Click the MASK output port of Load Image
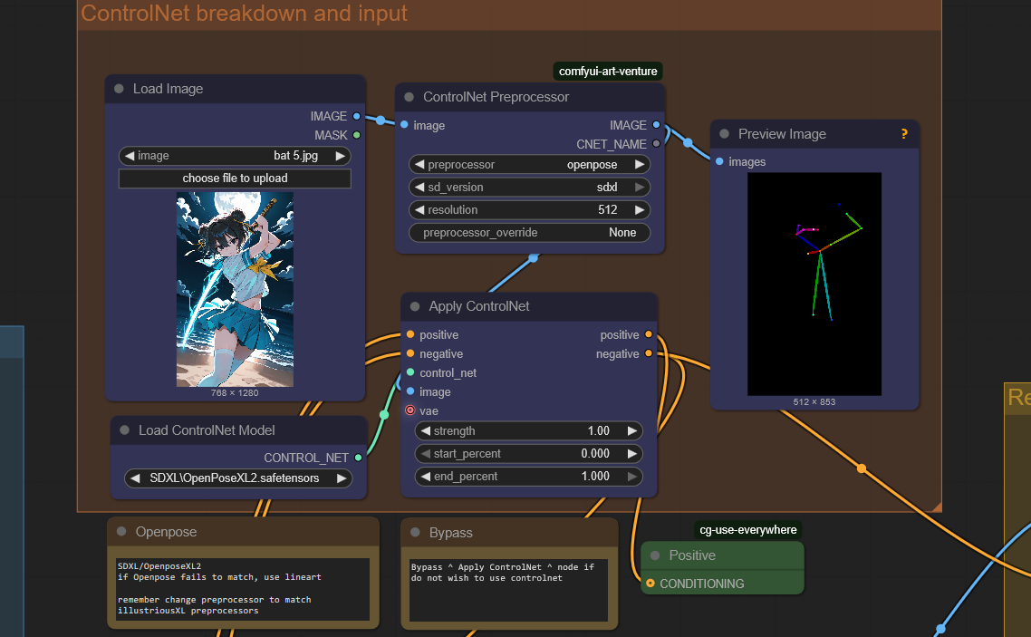1031x637 pixels. (x=356, y=135)
